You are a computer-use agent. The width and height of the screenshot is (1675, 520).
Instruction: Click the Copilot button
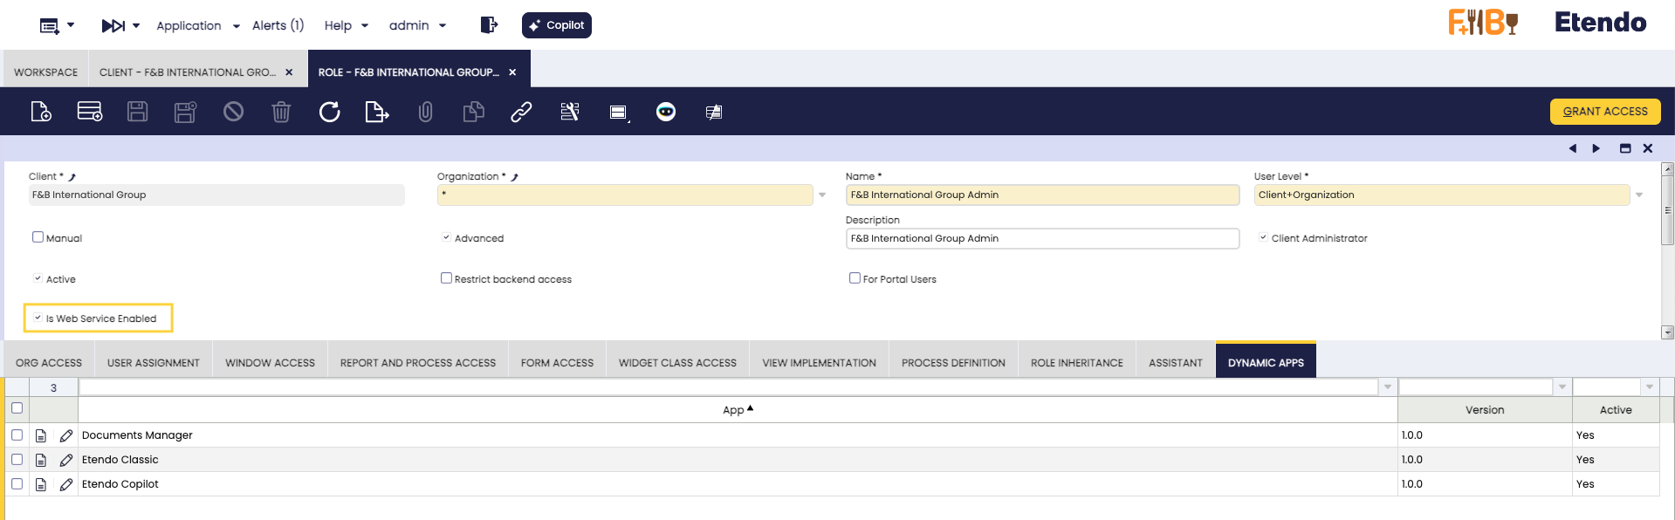(557, 25)
